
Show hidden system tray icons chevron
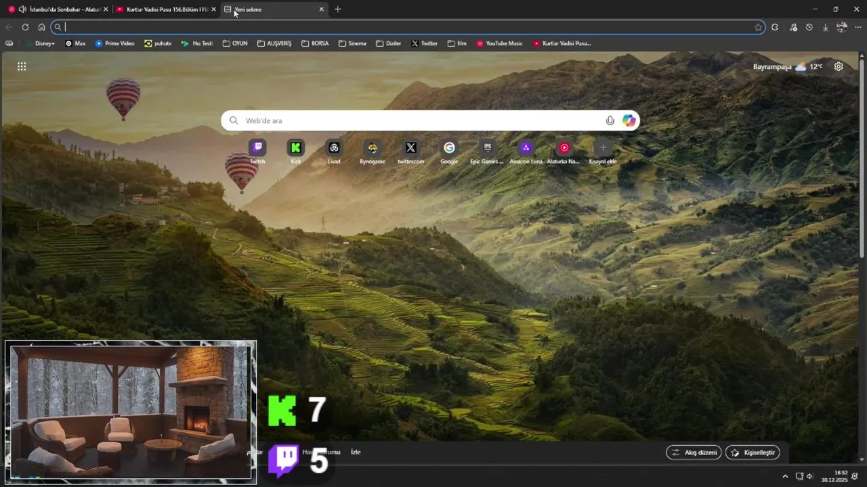785,476
